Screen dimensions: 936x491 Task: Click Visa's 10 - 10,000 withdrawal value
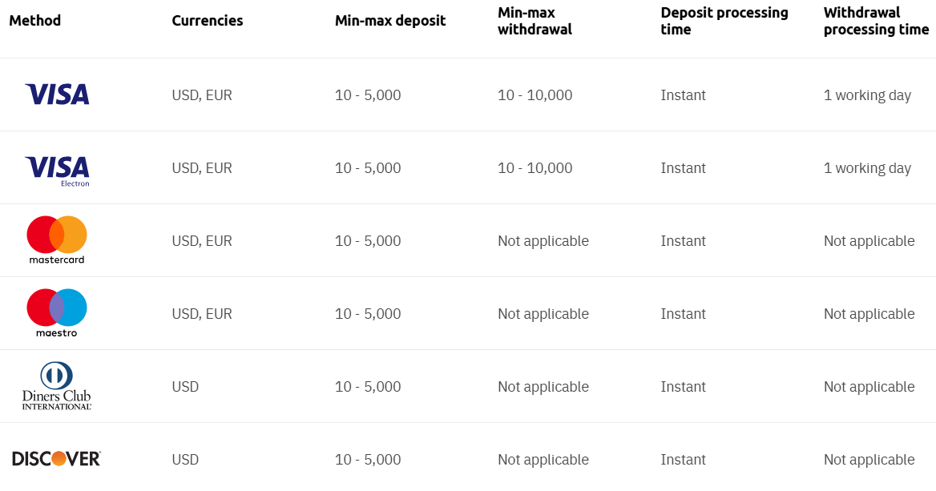point(535,95)
